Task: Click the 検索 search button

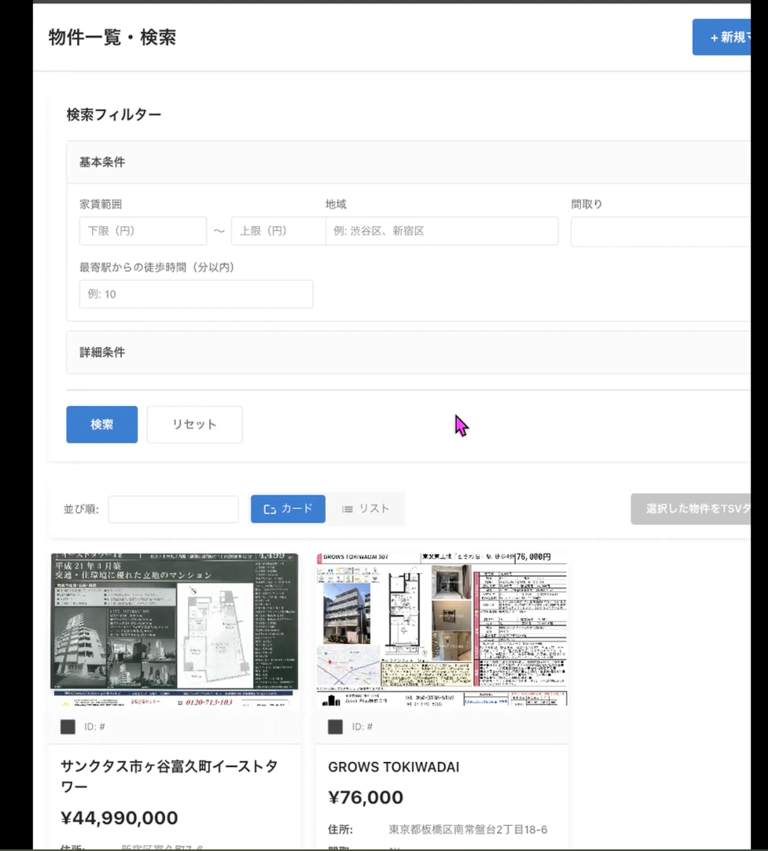Action: (101, 424)
